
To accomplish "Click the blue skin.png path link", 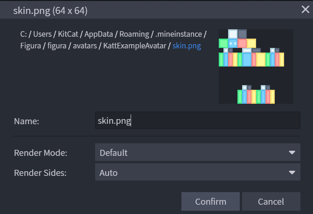I will [187, 47].
